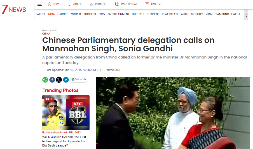The height and width of the screenshot is (149, 253).
Task: Go to the VIDEOS section
Action: [x=75, y=4]
